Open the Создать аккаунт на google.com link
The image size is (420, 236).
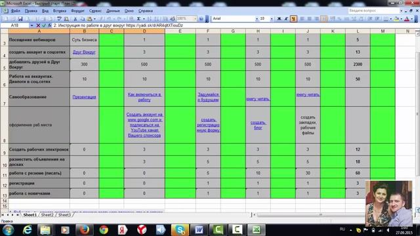[144, 125]
